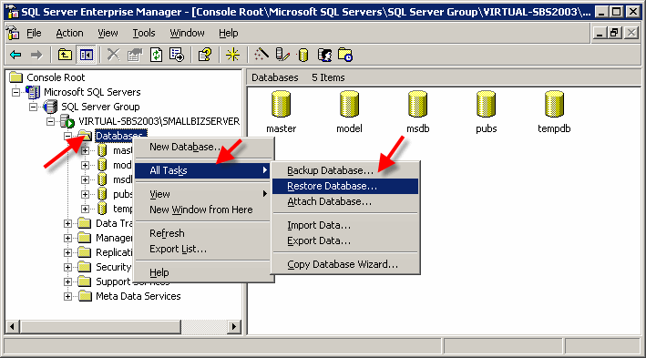The image size is (646, 358).
Task: Expand the Security folder node
Action: (67, 268)
